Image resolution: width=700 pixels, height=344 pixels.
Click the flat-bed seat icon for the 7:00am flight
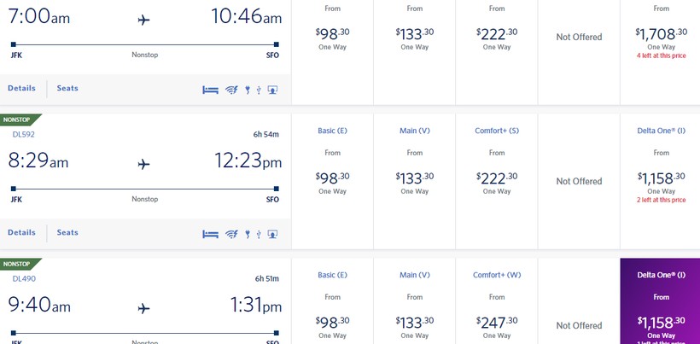[x=210, y=90]
